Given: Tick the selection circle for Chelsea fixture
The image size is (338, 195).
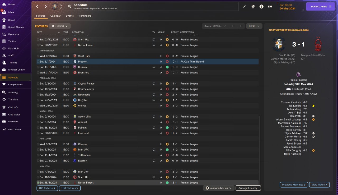Looking at the screenshot, I should (38, 144).
